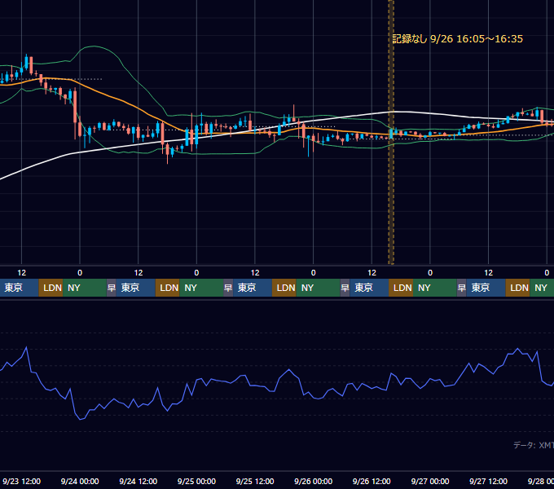Screen dimensions: 554x489
Task: Click the 9/25 12:00 date label
Action: pyautogui.click(x=255, y=481)
